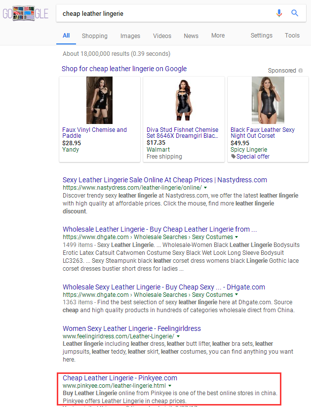
Task: Click the pinkyee.com/leather-lingerie.html URL
Action: pyautogui.click(x=114, y=386)
